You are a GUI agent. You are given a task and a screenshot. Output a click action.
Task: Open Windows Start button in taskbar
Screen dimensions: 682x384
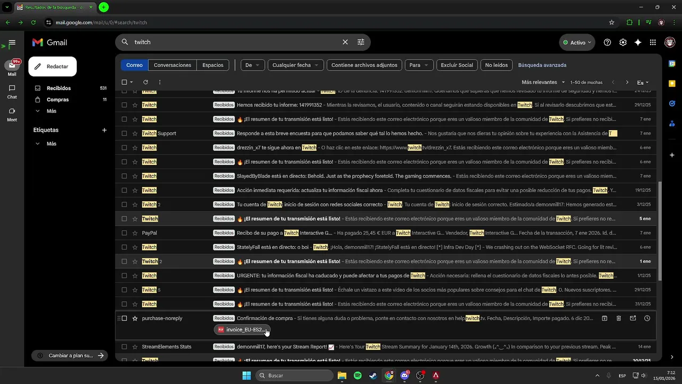click(247, 375)
